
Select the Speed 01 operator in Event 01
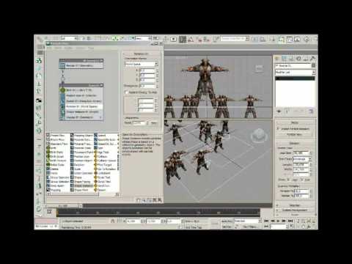coord(81,101)
